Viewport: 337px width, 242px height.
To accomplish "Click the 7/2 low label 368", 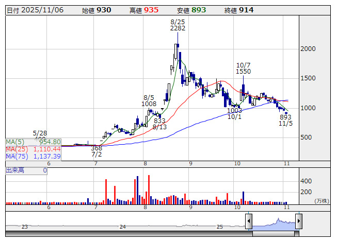I will 97,148.
